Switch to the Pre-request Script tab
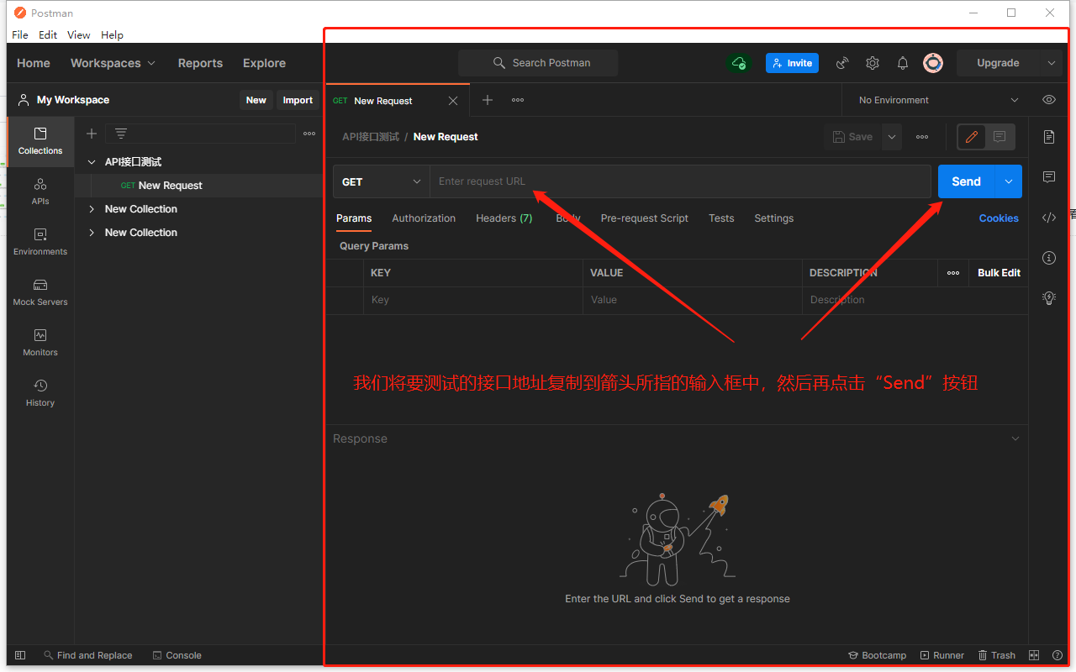The height and width of the screenshot is (672, 1076). click(645, 218)
